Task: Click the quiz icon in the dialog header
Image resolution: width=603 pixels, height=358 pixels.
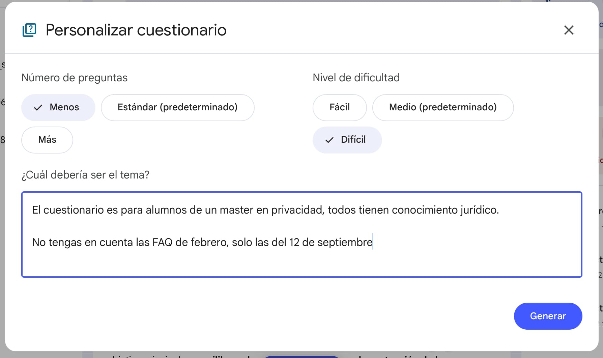Action: [29, 30]
